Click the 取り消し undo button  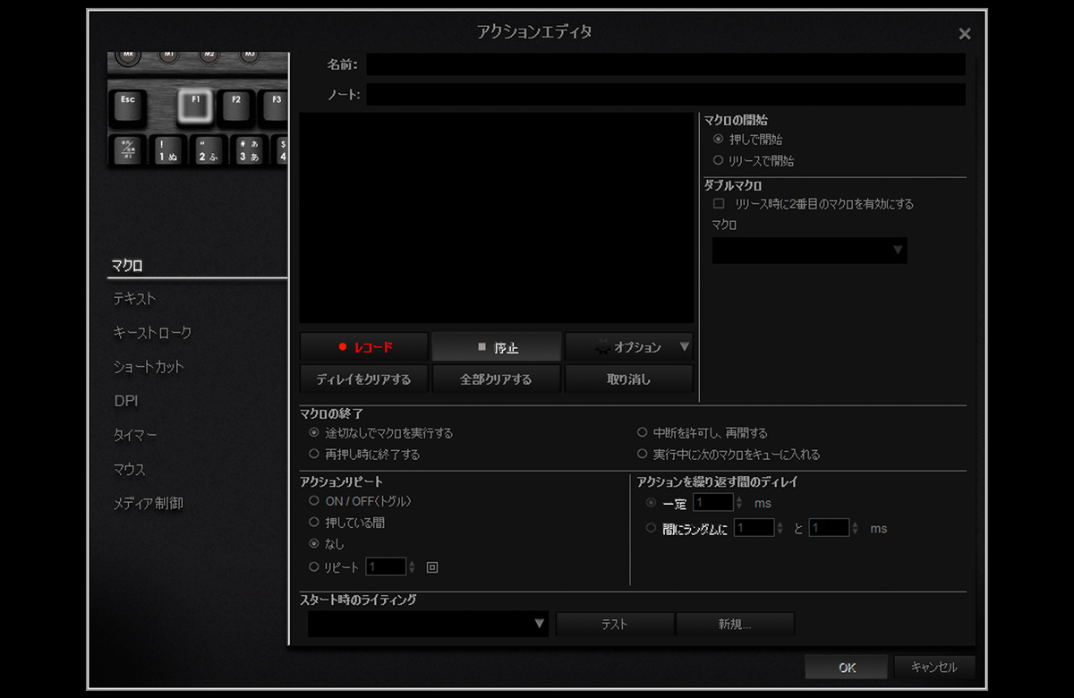[628, 379]
